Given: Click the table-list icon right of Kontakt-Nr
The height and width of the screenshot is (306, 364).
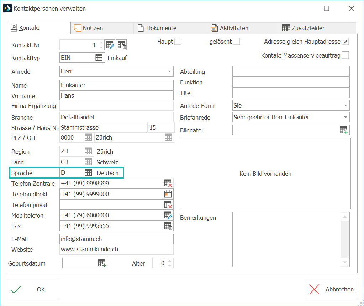Looking at the screenshot, I should coord(121,45).
